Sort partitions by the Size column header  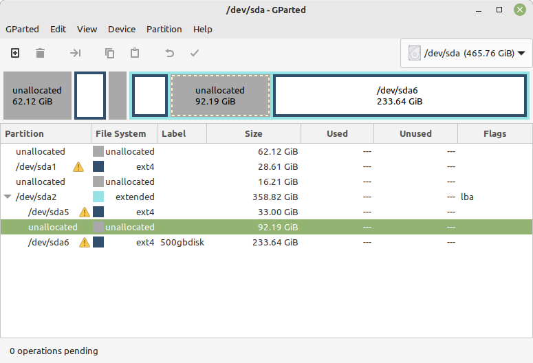(x=254, y=133)
